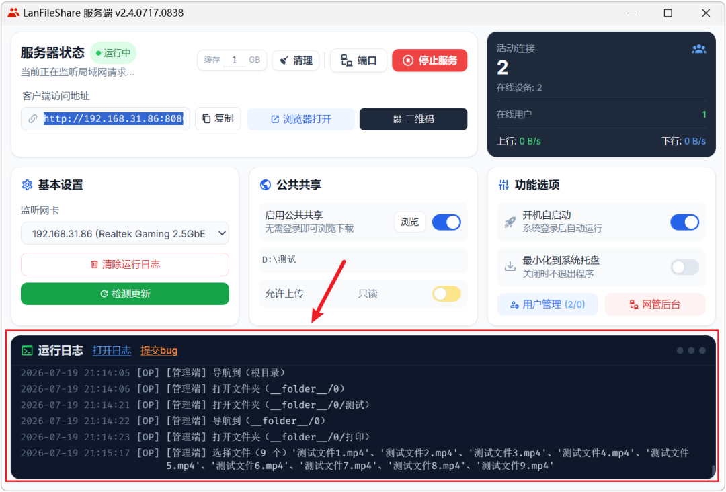Click the 打开日志 link
Viewport: 726px width, 492px height.
point(112,350)
